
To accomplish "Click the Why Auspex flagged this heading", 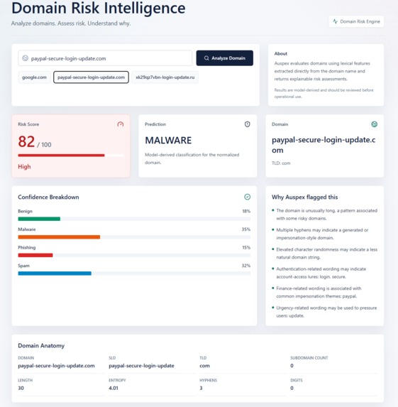I will click(x=304, y=197).
